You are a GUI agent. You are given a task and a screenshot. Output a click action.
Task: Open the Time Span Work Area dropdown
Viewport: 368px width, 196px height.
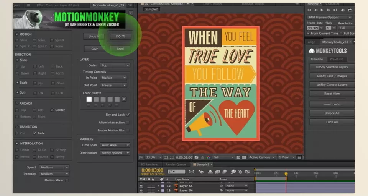click(x=115, y=145)
